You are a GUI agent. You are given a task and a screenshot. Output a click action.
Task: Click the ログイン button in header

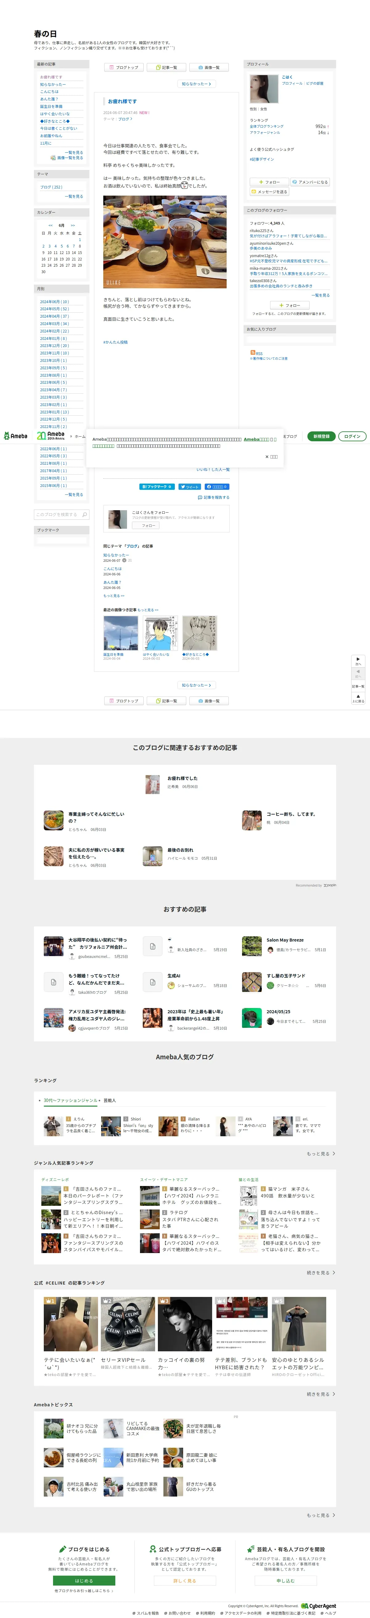[352, 436]
